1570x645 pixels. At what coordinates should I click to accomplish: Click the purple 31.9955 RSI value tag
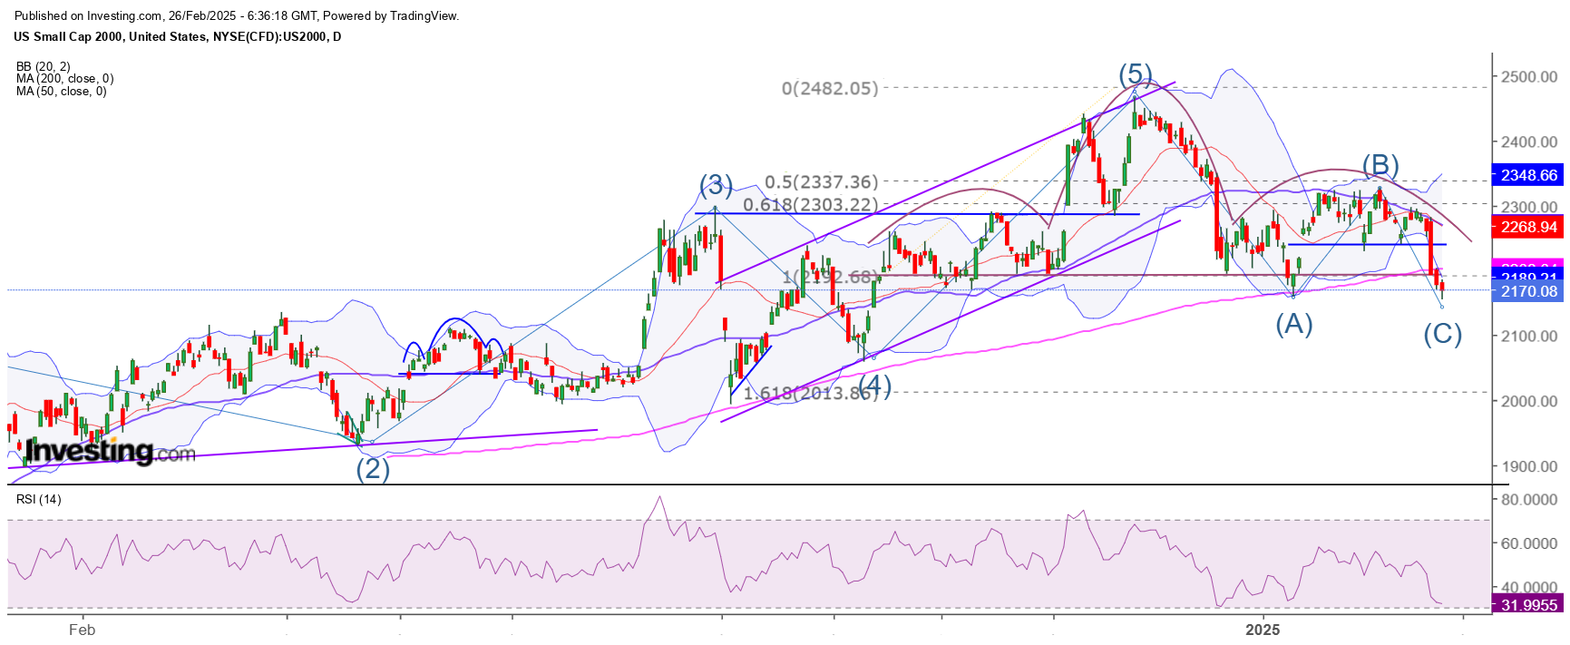click(1528, 605)
